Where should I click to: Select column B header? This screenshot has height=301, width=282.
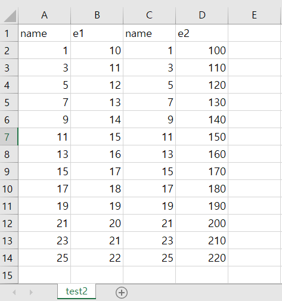[x=97, y=15]
